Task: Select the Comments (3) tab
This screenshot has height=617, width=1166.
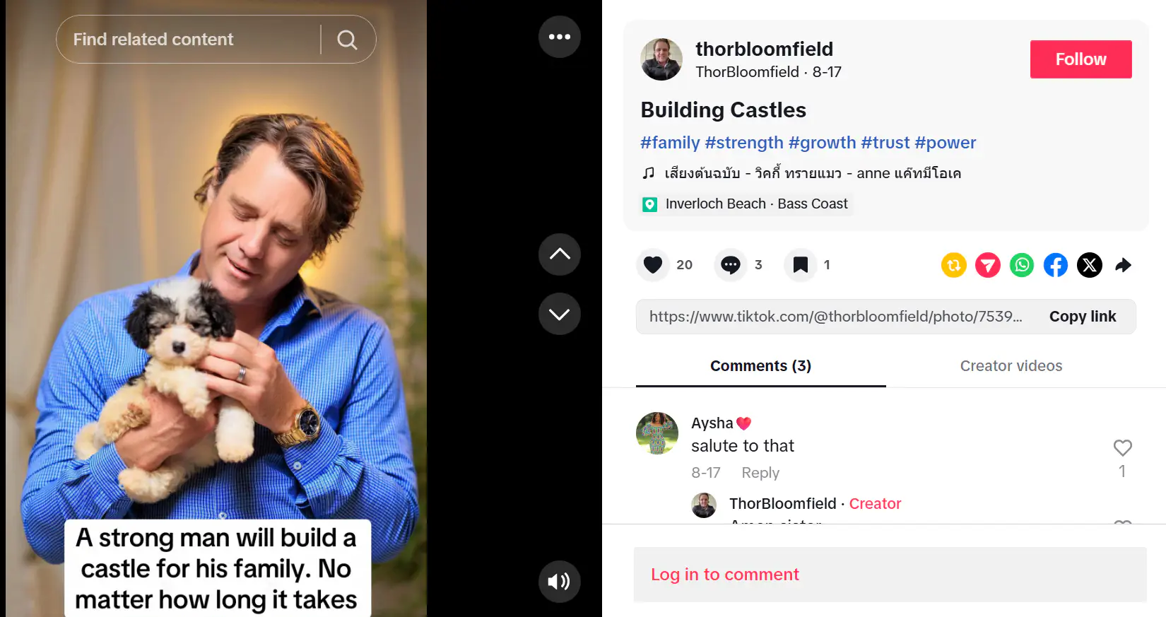Action: coord(761,366)
